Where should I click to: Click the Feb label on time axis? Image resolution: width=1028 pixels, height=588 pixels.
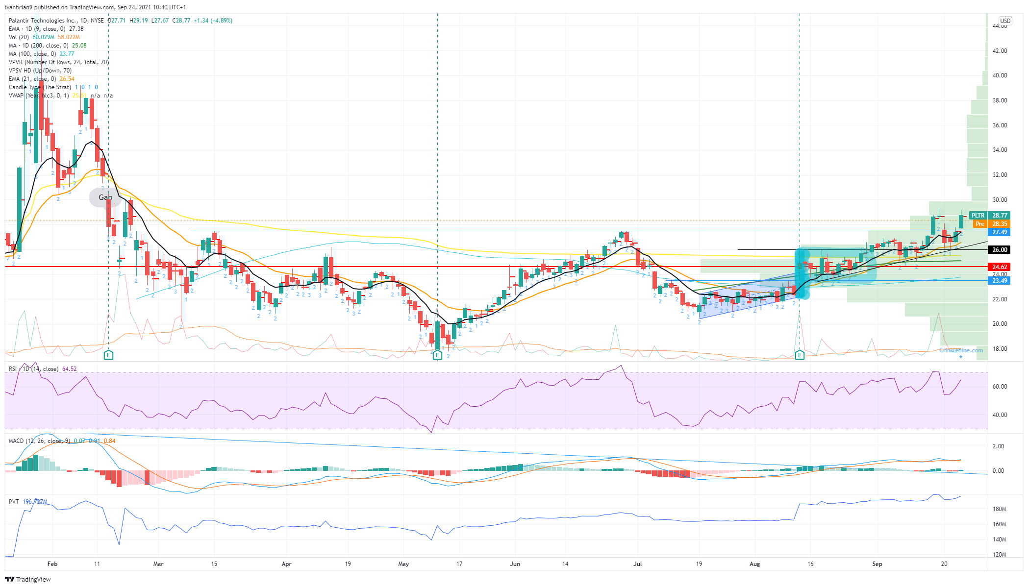[52, 564]
